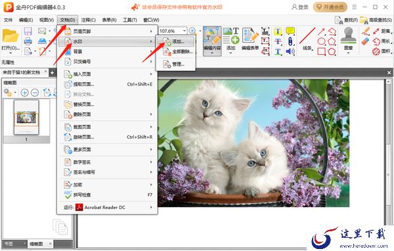394x251 pixels.
Task: Select the red Arrow drawing tool
Action: [x=321, y=32]
